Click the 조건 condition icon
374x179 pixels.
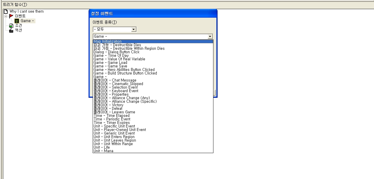pyautogui.click(x=11, y=26)
